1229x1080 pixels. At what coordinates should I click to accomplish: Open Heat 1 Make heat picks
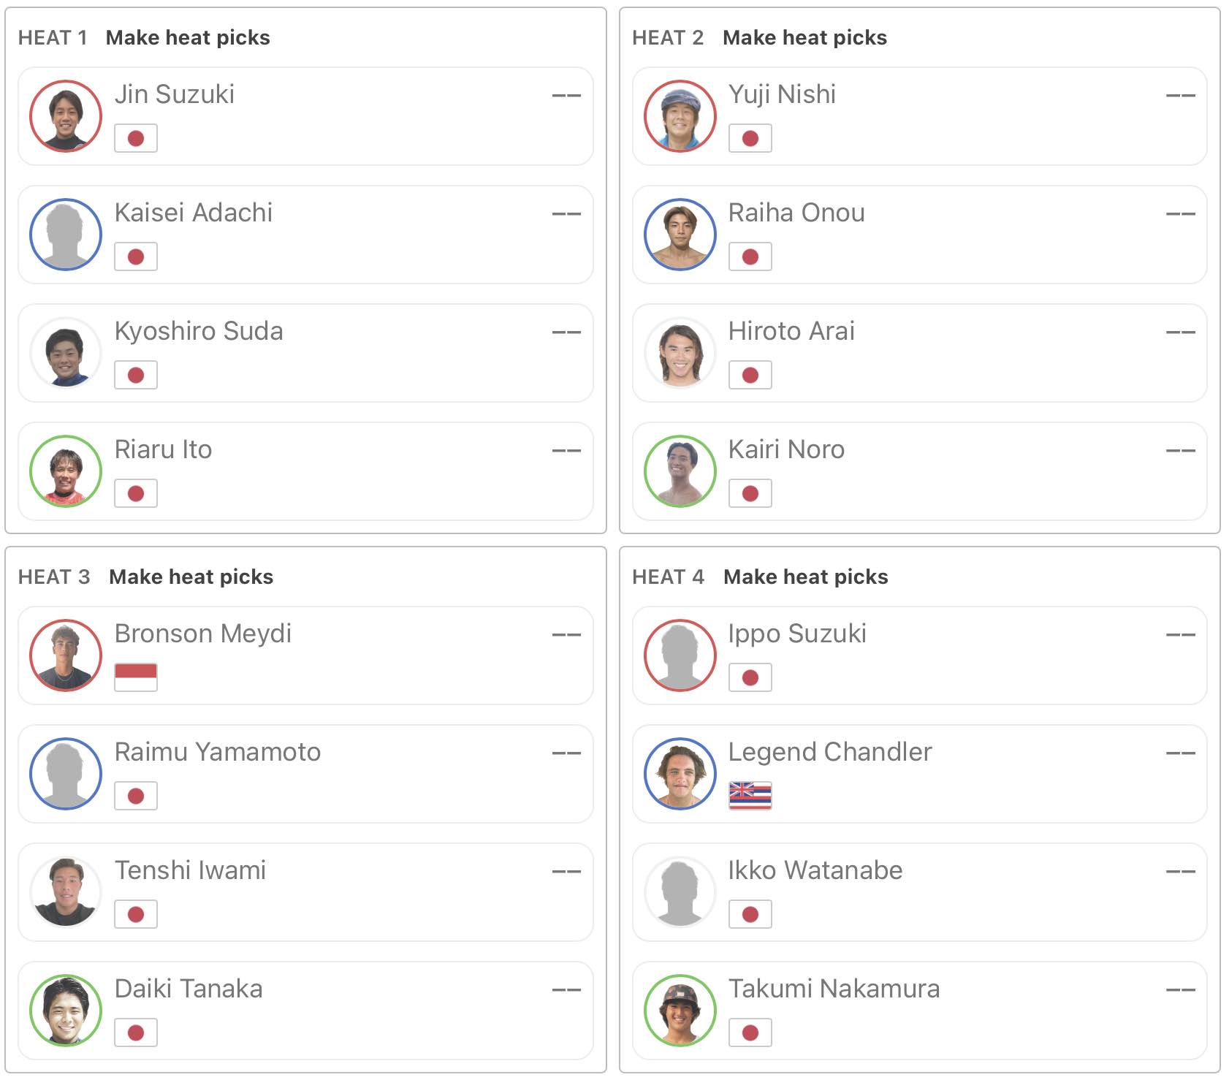click(x=188, y=37)
